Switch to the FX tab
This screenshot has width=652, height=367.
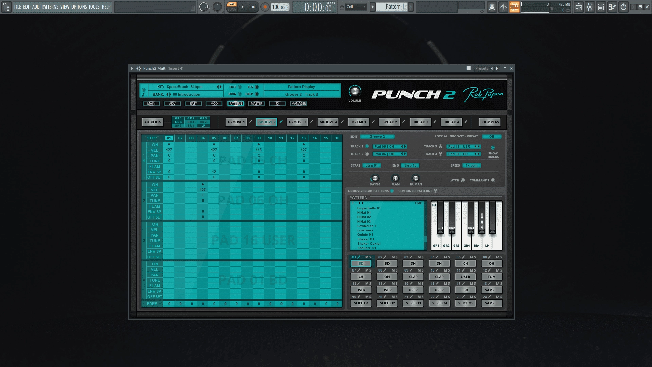coord(277,103)
